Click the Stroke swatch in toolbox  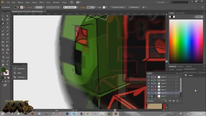tap(6, 72)
